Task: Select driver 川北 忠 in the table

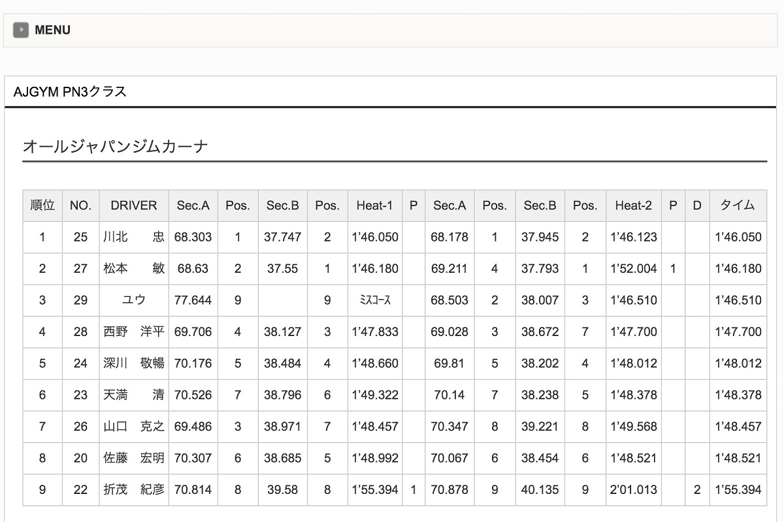Action: [134, 237]
